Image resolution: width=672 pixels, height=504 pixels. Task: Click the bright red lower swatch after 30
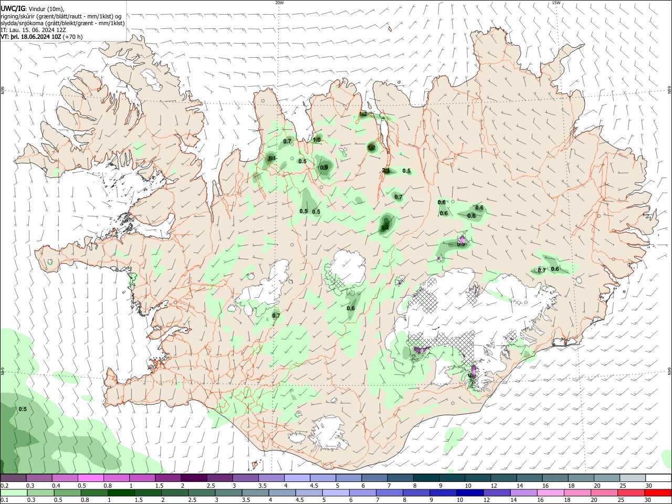(657, 492)
